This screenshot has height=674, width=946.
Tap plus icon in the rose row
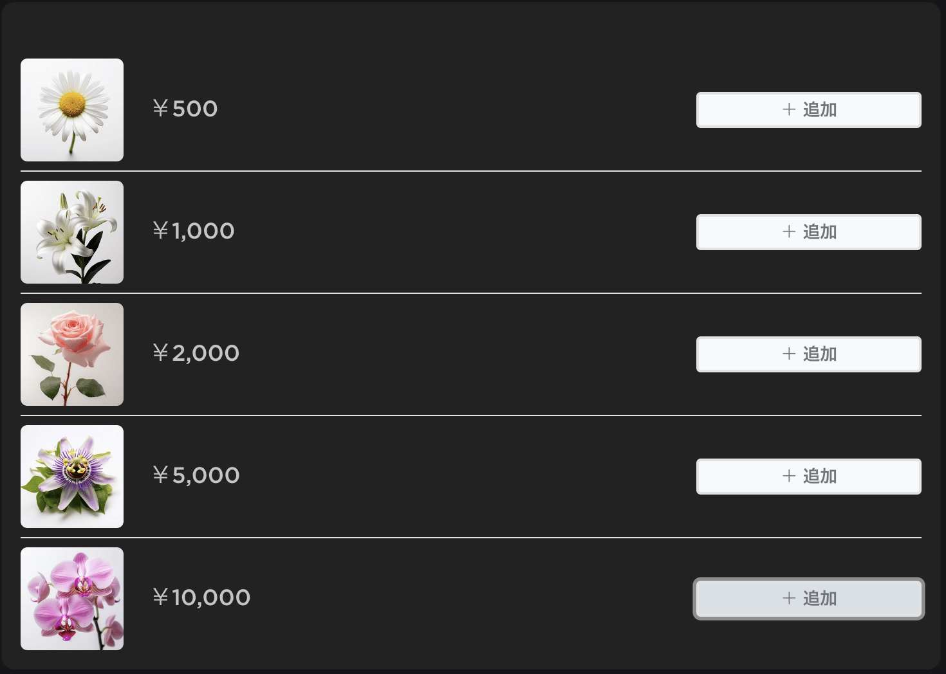pos(789,354)
